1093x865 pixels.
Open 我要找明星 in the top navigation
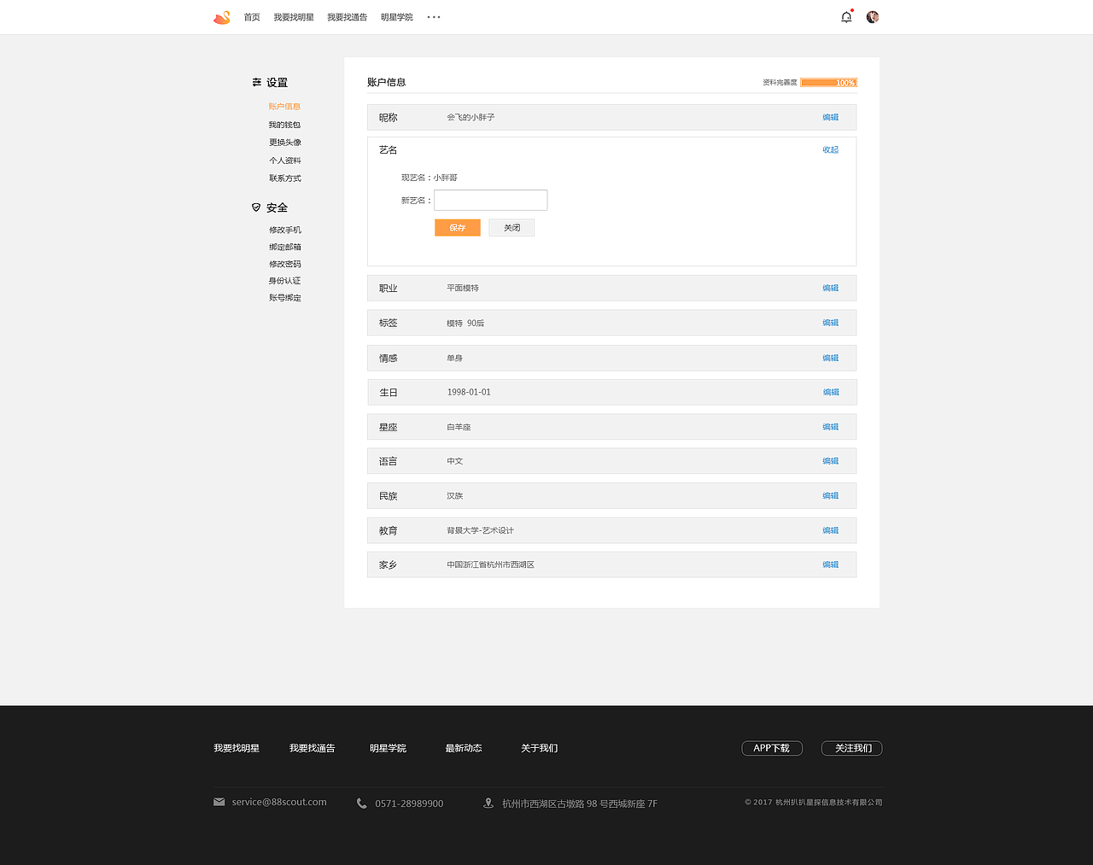tap(294, 17)
